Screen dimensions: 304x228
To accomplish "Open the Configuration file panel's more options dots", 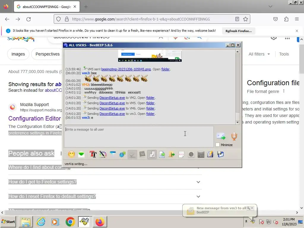I will (x=284, y=91).
